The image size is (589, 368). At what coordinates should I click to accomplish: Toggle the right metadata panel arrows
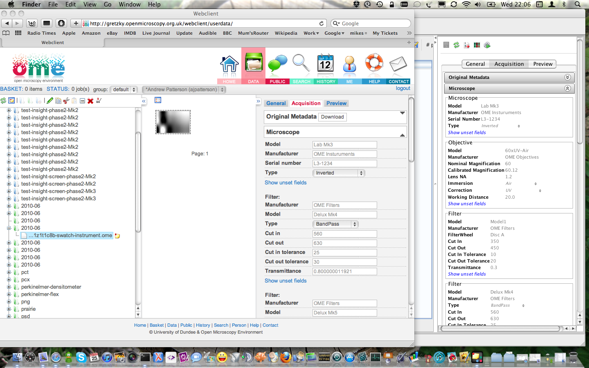pyautogui.click(x=258, y=101)
